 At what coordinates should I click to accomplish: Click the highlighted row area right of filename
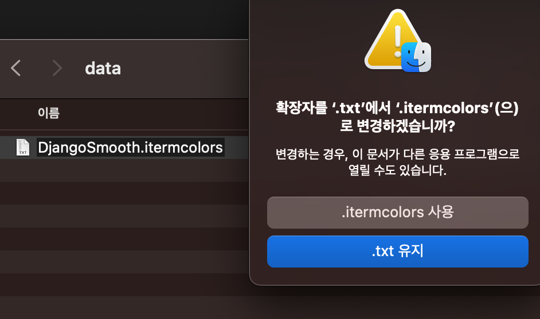[x=236, y=147]
